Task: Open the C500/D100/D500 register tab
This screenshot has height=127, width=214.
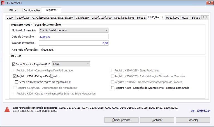Action: coord(101,18)
